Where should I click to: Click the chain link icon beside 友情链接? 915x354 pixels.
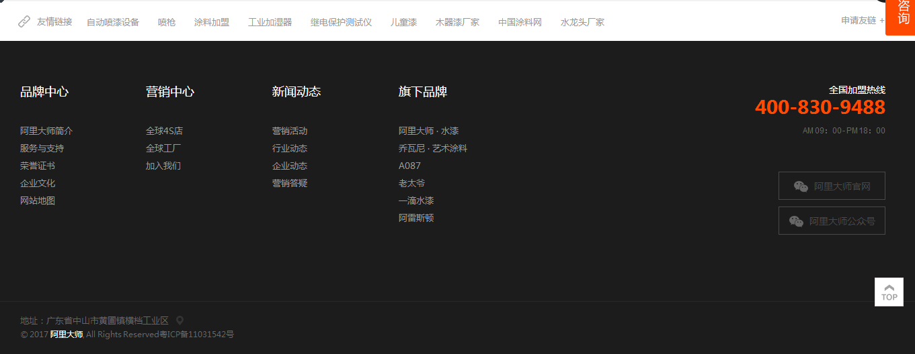[24, 21]
